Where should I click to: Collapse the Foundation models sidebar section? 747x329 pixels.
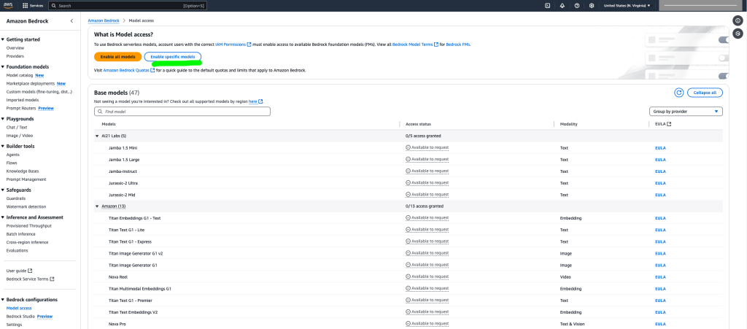click(3, 66)
